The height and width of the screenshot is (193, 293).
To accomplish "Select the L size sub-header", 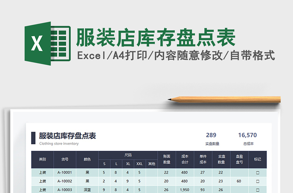I will [x=116, y=164].
